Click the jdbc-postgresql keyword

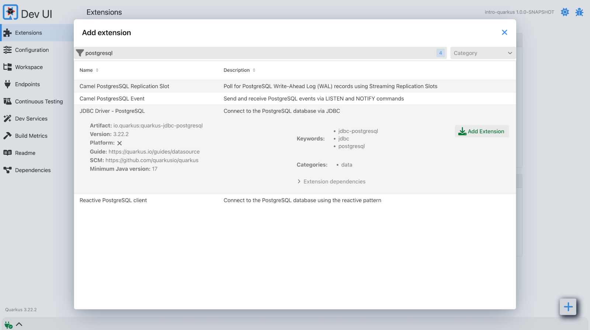[358, 131]
